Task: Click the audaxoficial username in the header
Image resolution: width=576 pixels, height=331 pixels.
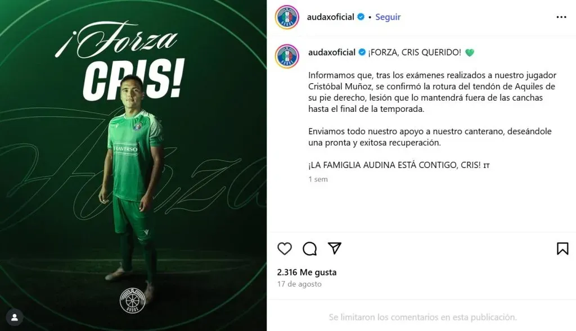Action: (331, 17)
